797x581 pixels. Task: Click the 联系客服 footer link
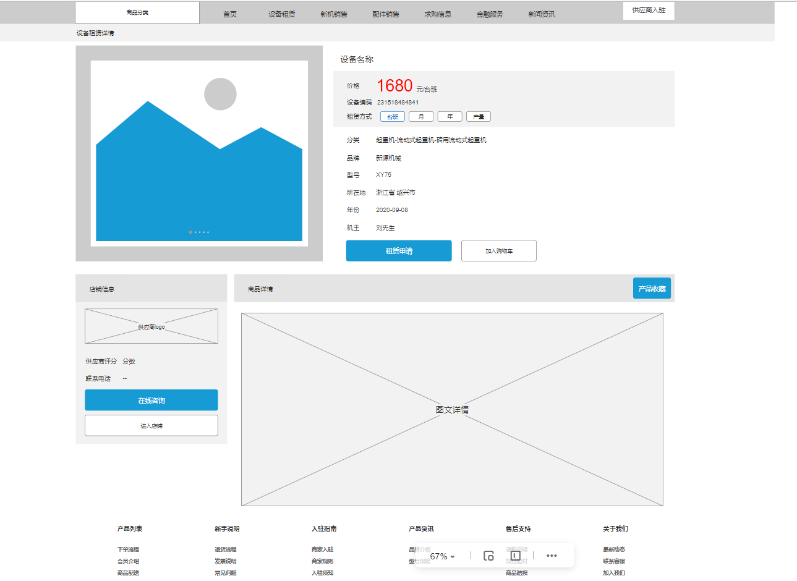pyautogui.click(x=614, y=561)
